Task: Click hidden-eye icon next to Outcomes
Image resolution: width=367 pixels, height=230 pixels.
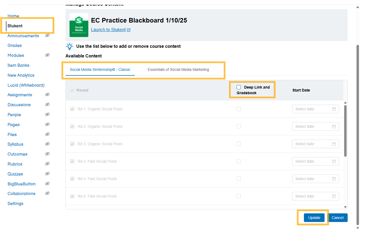Action: pos(47,154)
